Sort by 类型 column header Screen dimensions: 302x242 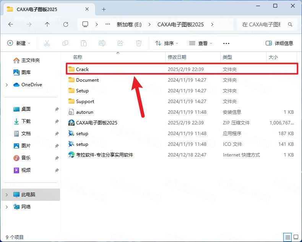click(227, 57)
